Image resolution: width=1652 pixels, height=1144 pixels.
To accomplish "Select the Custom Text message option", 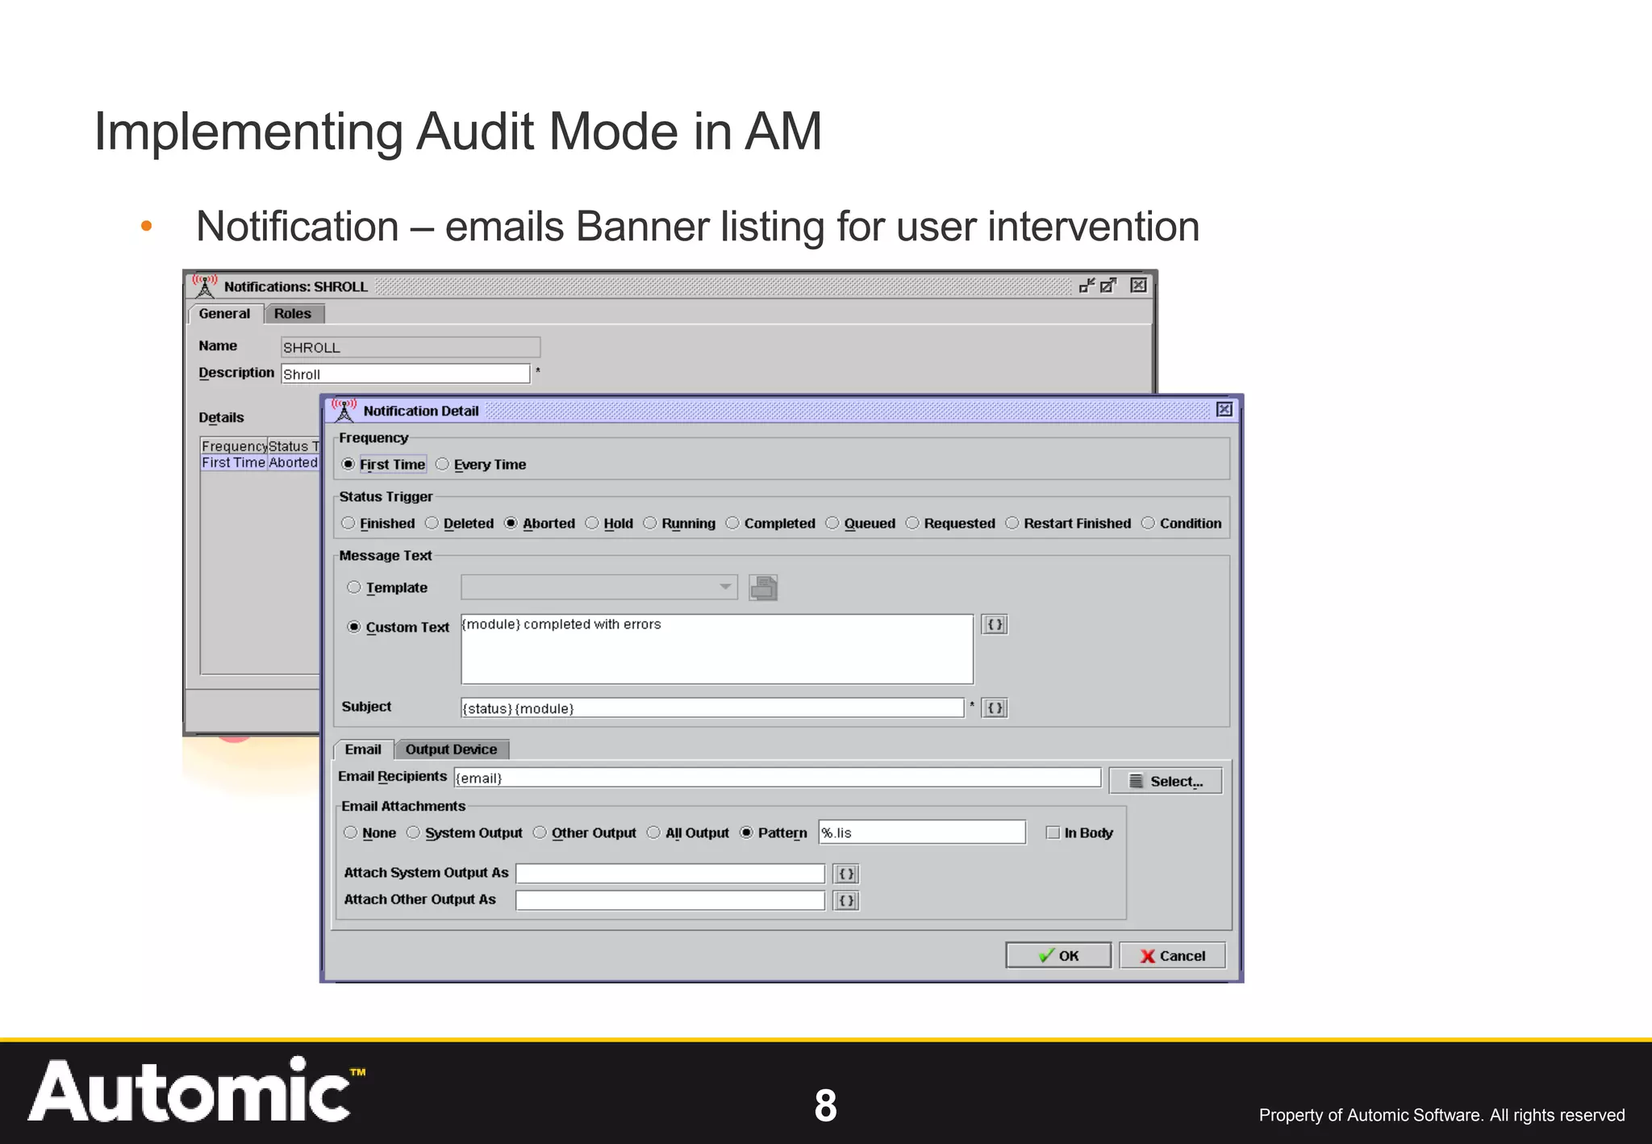I will click(398, 628).
